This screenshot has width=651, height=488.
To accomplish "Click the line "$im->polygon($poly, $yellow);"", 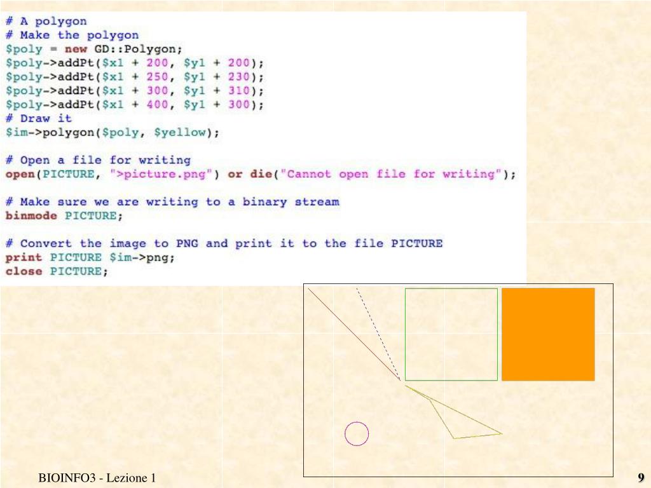I will [x=112, y=132].
